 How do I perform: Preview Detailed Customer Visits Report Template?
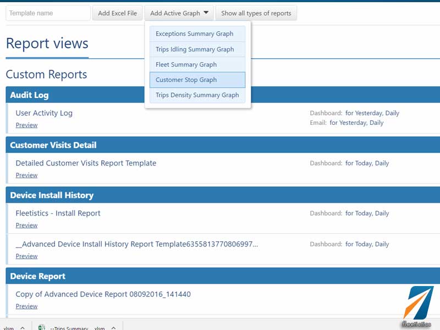pyautogui.click(x=26, y=175)
